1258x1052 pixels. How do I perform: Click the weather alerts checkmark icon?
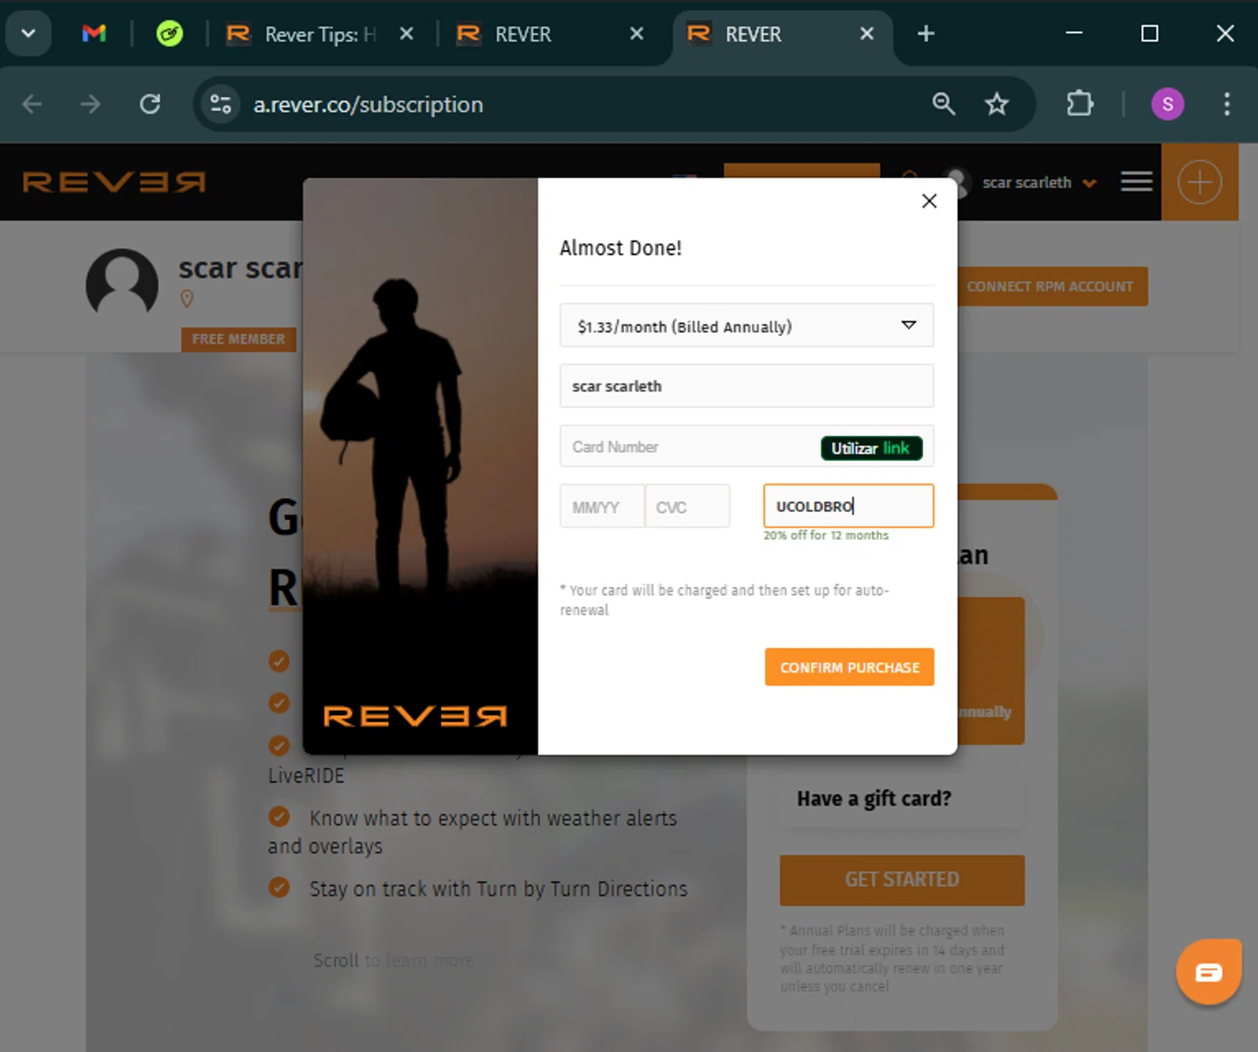279,816
